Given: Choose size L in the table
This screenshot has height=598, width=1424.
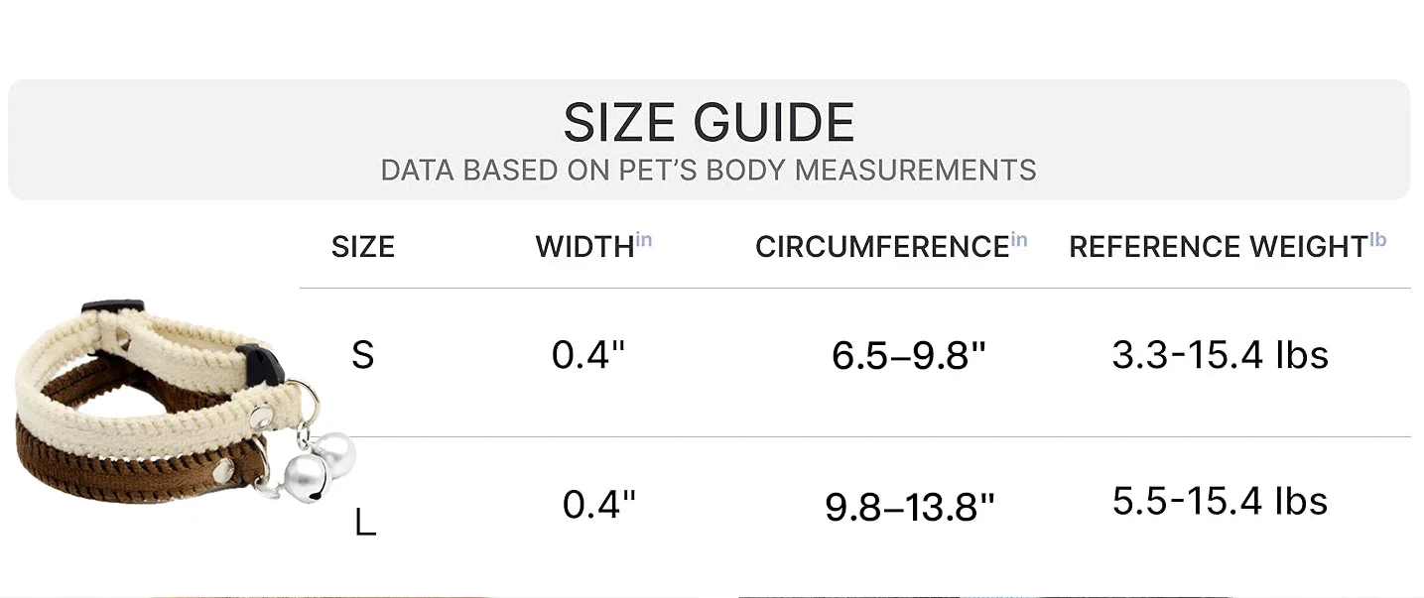Looking at the screenshot, I should click(x=365, y=523).
